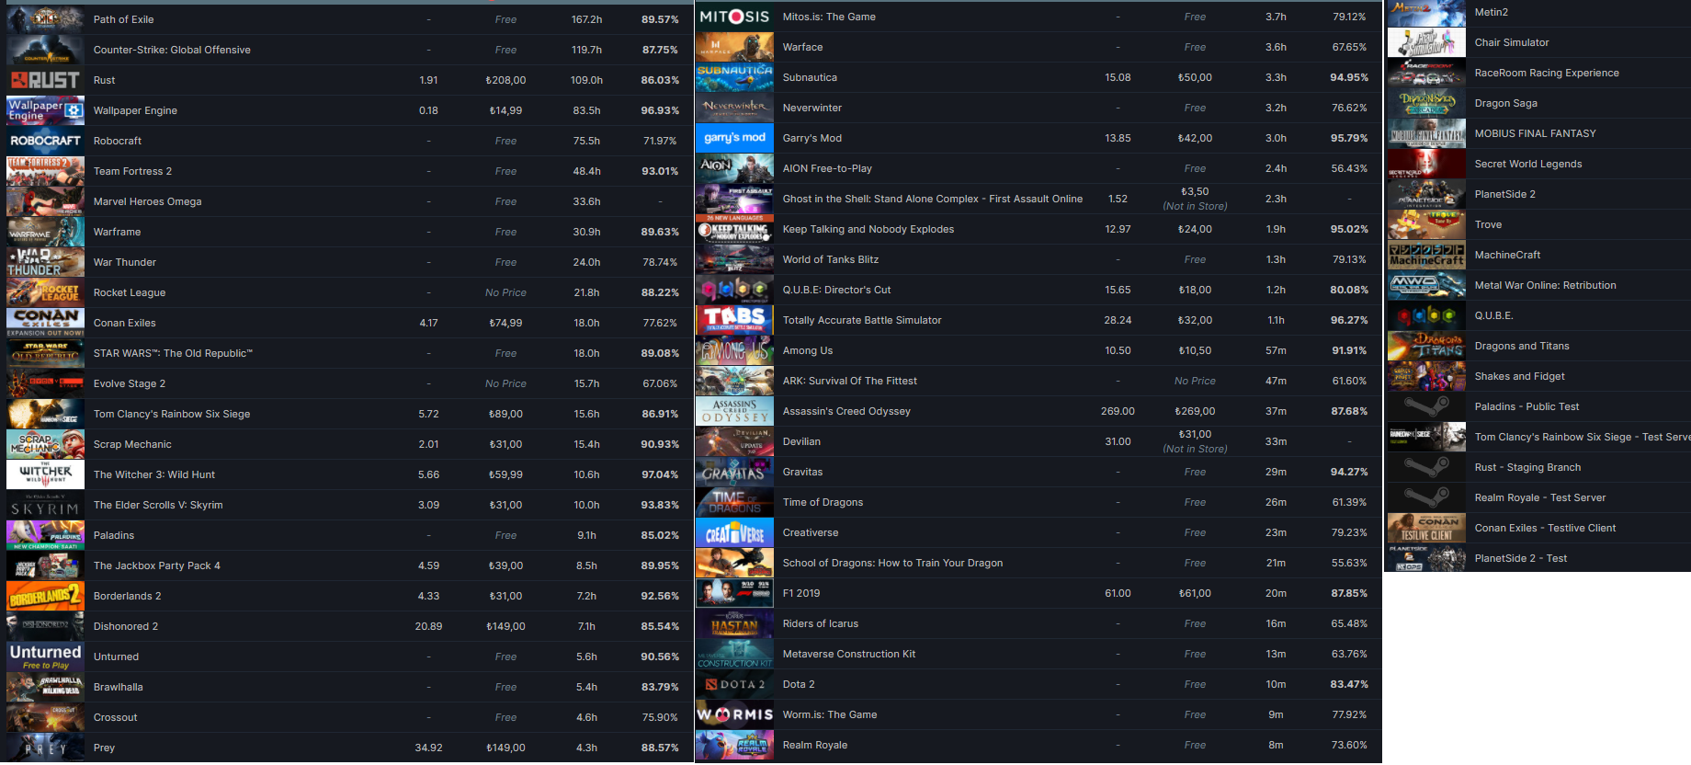Select the Trove game title

point(1488,224)
